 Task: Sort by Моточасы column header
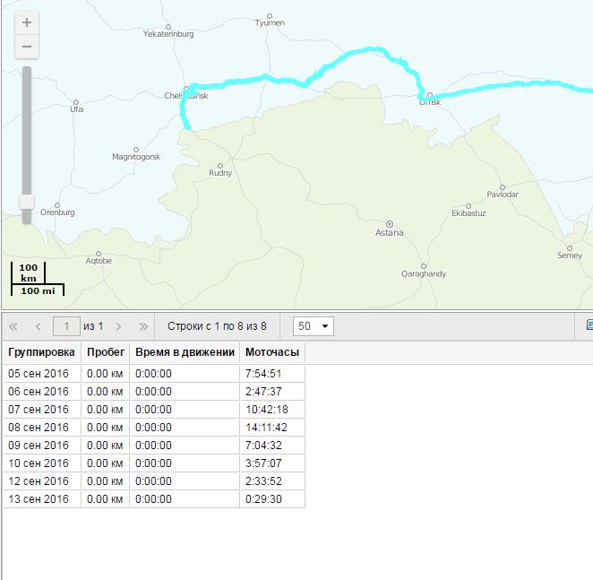click(x=272, y=352)
